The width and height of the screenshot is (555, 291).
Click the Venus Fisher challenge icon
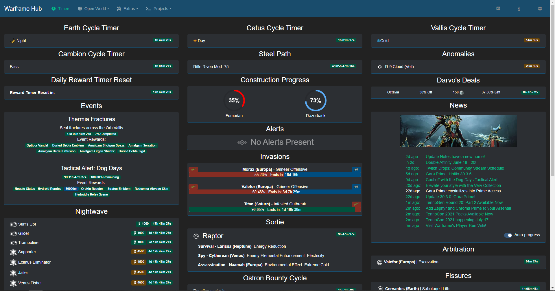(13, 284)
